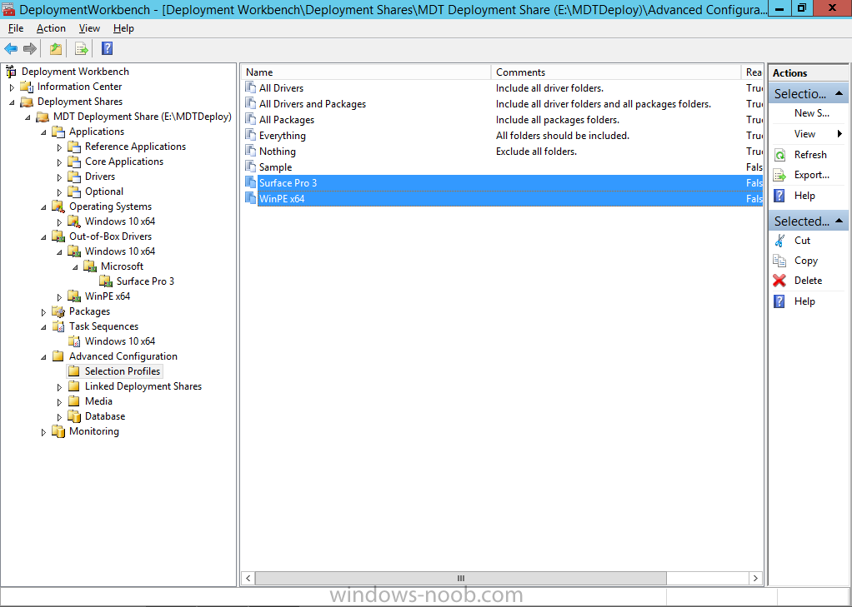
Task: Expand the Information Center node
Action: 12,87
